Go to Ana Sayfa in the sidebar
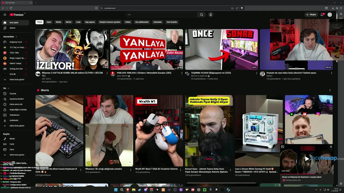The height and width of the screenshot is (193, 344). pos(16,23)
